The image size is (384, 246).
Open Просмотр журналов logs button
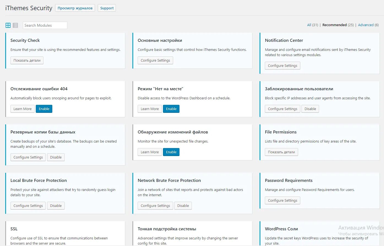(x=75, y=8)
